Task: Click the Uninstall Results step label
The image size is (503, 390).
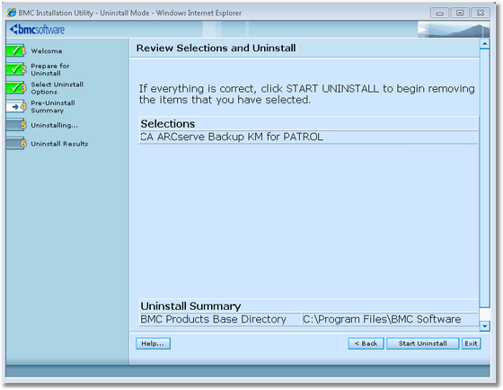Action: coord(59,144)
